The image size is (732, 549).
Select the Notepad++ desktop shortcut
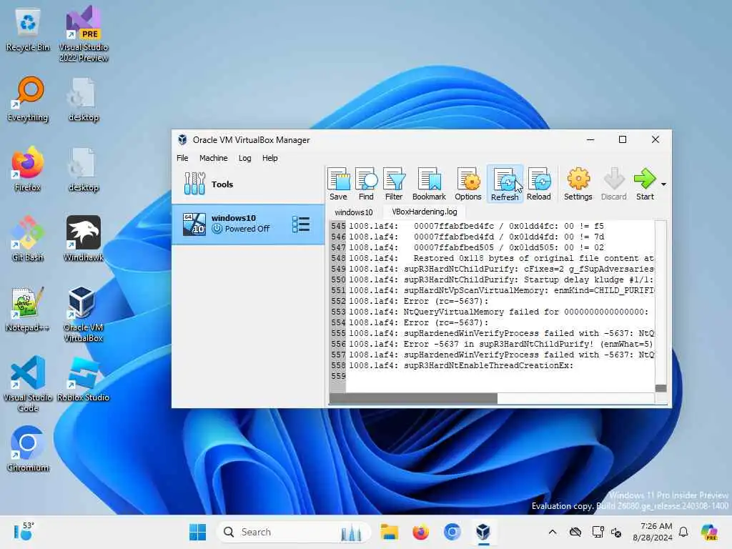coord(28,309)
